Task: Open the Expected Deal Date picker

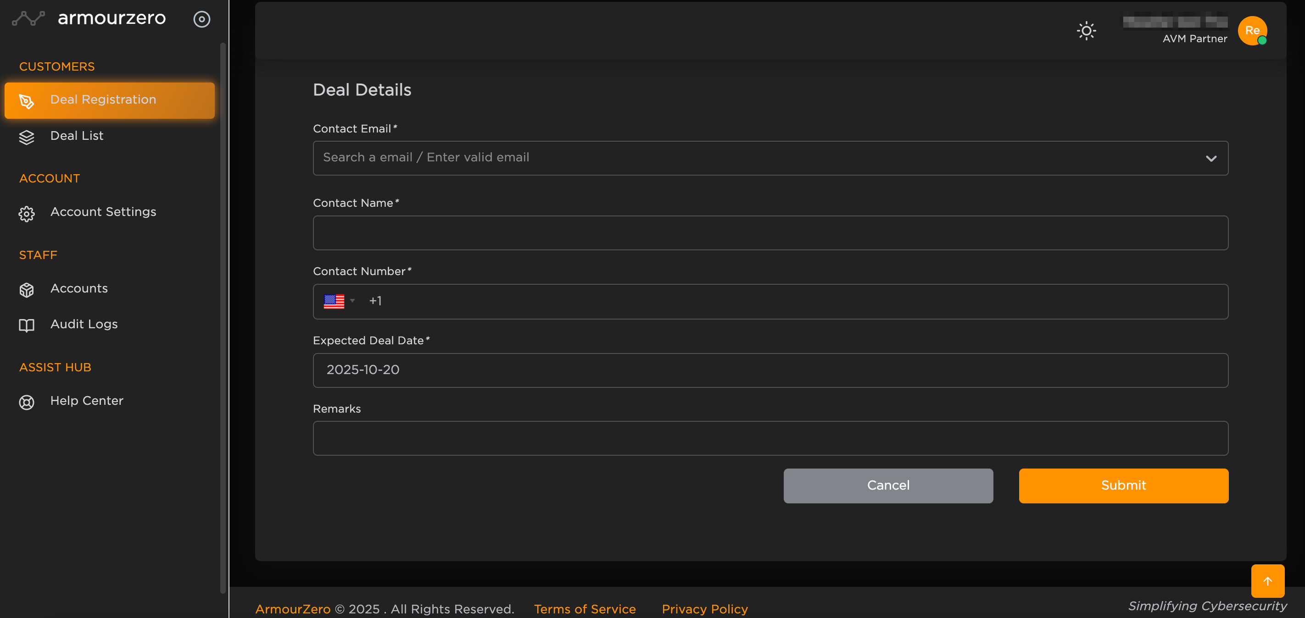Action: click(x=770, y=370)
